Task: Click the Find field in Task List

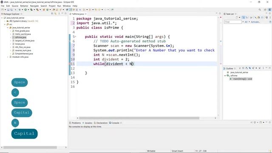Action: point(233,22)
